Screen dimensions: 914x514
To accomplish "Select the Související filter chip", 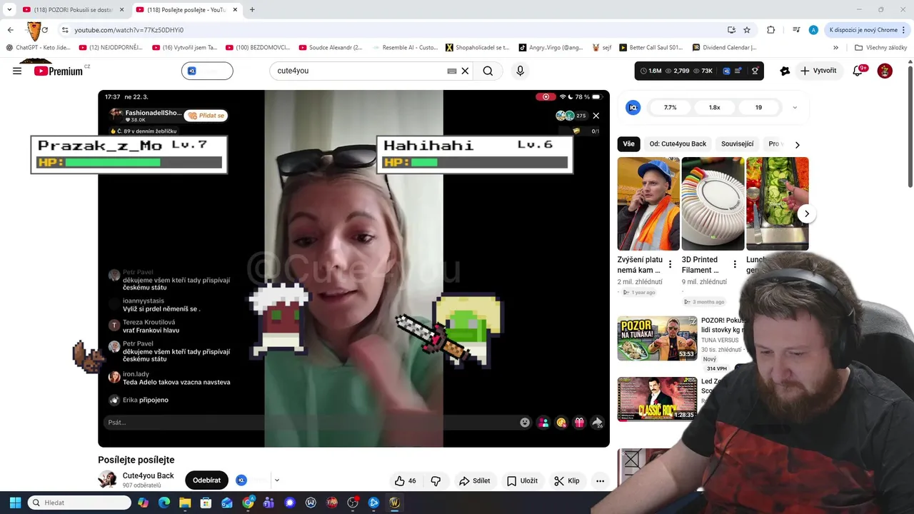I will tap(738, 143).
